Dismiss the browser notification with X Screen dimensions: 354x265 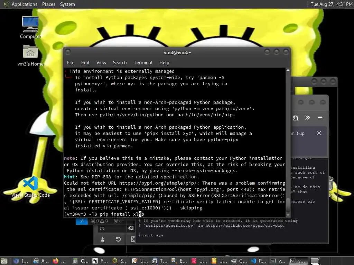(319, 133)
